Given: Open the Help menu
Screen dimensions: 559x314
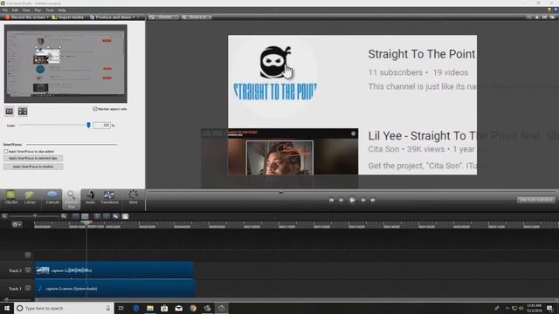Looking at the screenshot, I should tap(62, 10).
